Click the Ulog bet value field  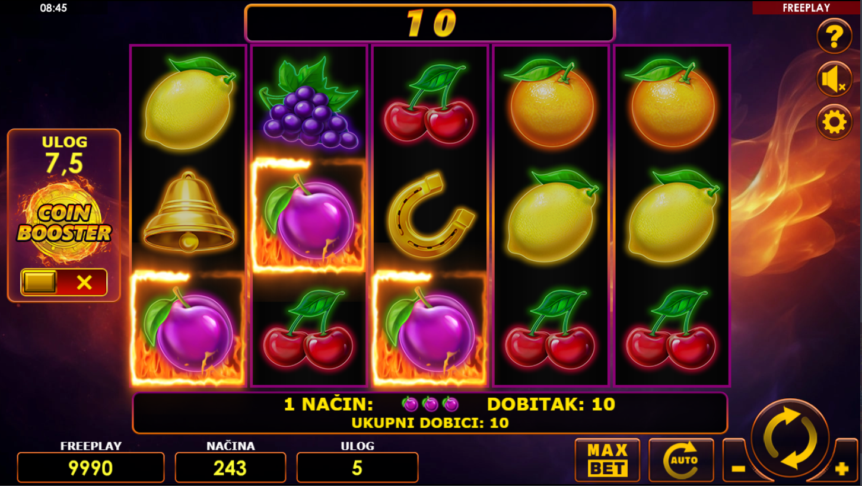coord(357,468)
